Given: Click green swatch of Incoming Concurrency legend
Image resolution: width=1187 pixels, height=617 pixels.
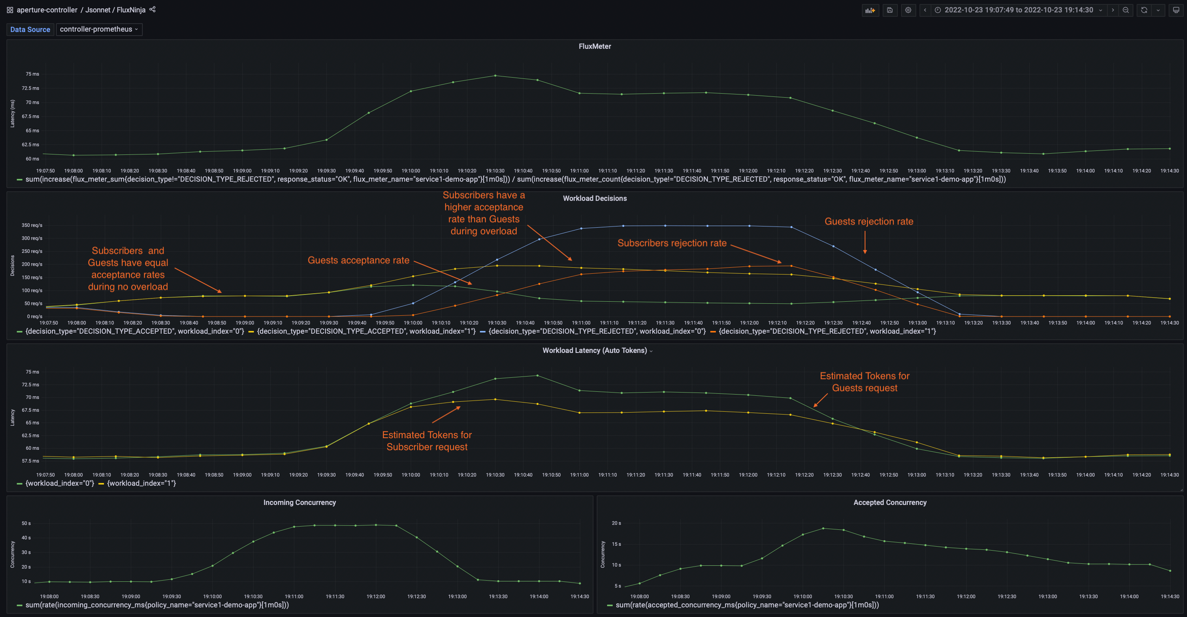Looking at the screenshot, I should [20, 605].
